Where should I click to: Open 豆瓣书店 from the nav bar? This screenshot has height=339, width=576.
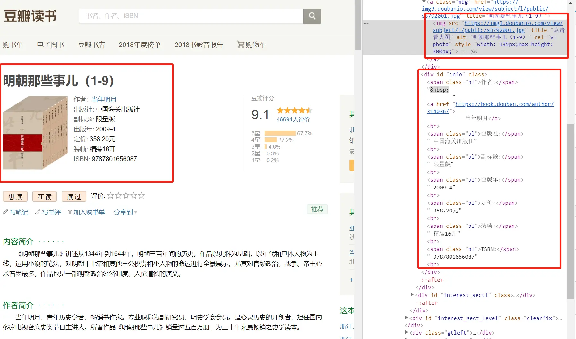click(x=91, y=45)
